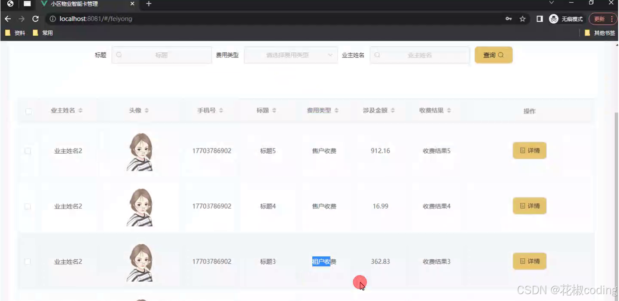Screen dimensions: 619x301
Task: Focus the address bar showing localhost:8081/#/feiyong
Action: coord(275,19)
